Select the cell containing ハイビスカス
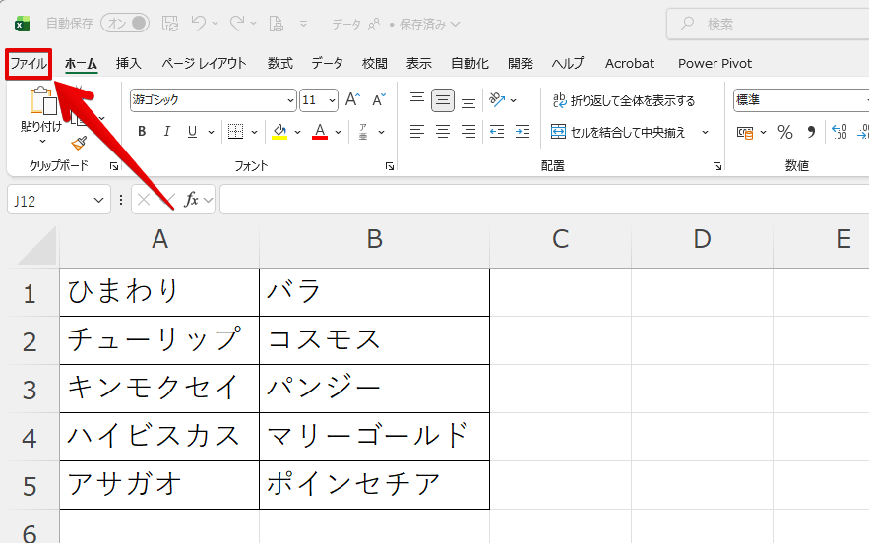Image resolution: width=869 pixels, height=543 pixels. pos(159,437)
